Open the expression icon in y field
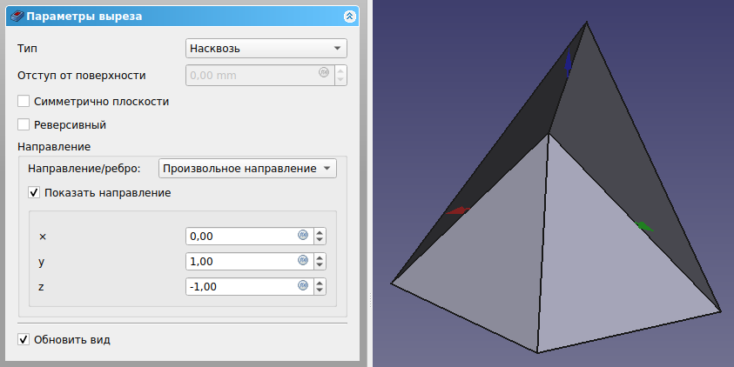 click(x=303, y=260)
